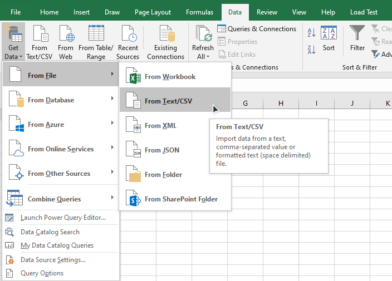Select From Workbook in submenu
This screenshot has width=392, height=281.
pos(175,75)
